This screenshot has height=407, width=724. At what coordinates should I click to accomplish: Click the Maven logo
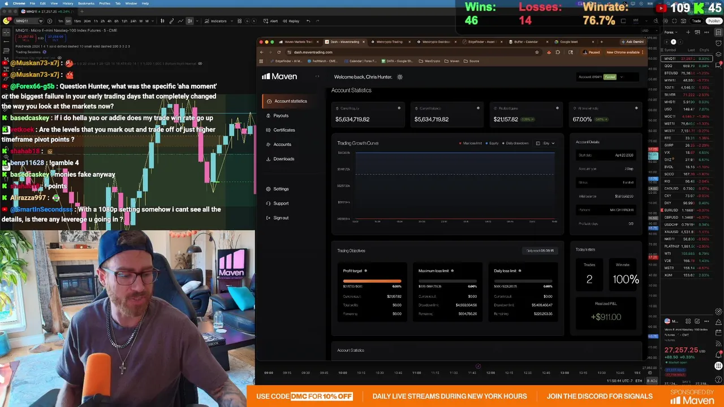[279, 76]
